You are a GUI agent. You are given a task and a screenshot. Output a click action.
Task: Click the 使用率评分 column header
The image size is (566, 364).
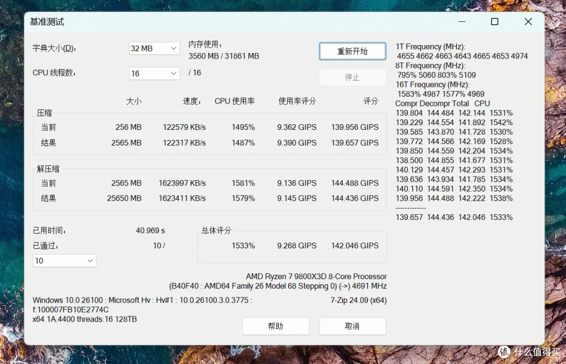coord(297,101)
